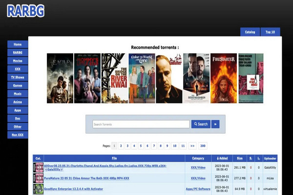The image size is (293, 195).
Task: Open Mommy's Little Star poster
Action: pos(87,78)
